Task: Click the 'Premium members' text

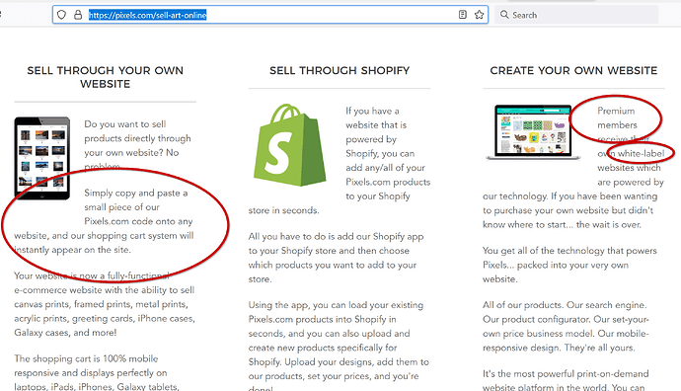Action: 617,117
